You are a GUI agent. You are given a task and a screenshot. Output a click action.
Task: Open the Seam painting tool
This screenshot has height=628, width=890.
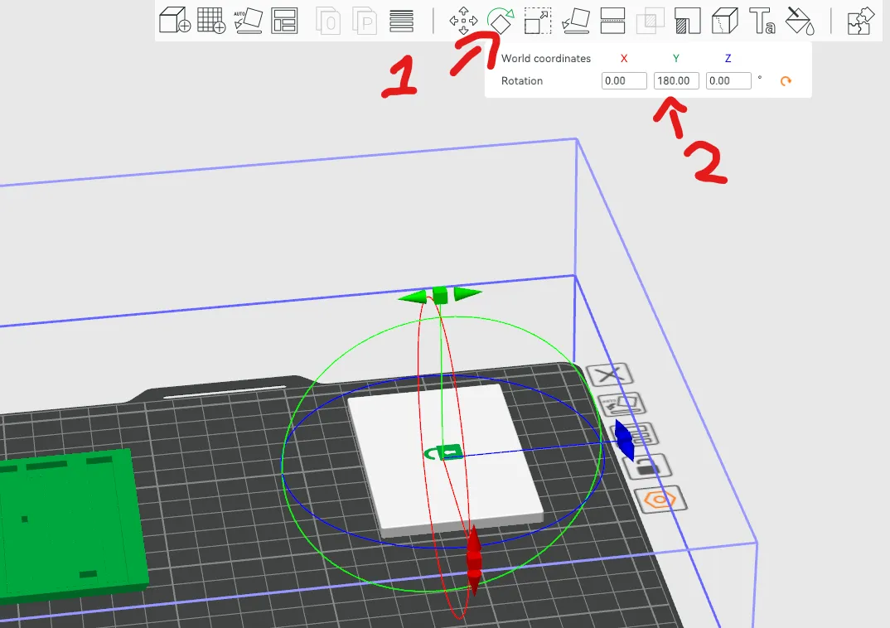coord(725,21)
